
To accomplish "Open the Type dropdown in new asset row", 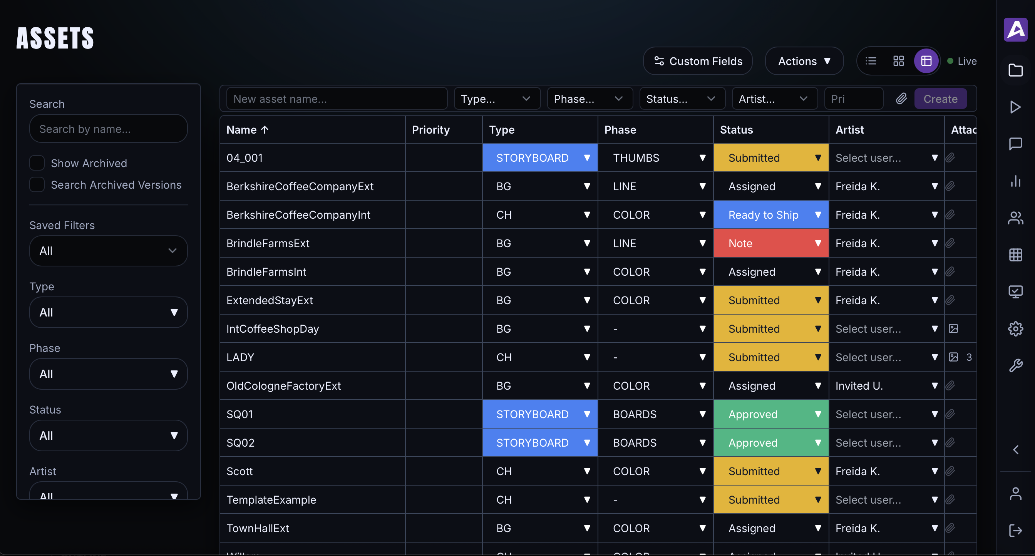I will pyautogui.click(x=497, y=99).
